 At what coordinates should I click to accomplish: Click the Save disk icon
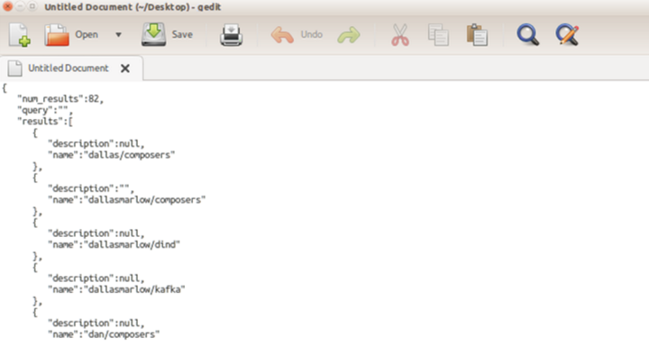(153, 34)
